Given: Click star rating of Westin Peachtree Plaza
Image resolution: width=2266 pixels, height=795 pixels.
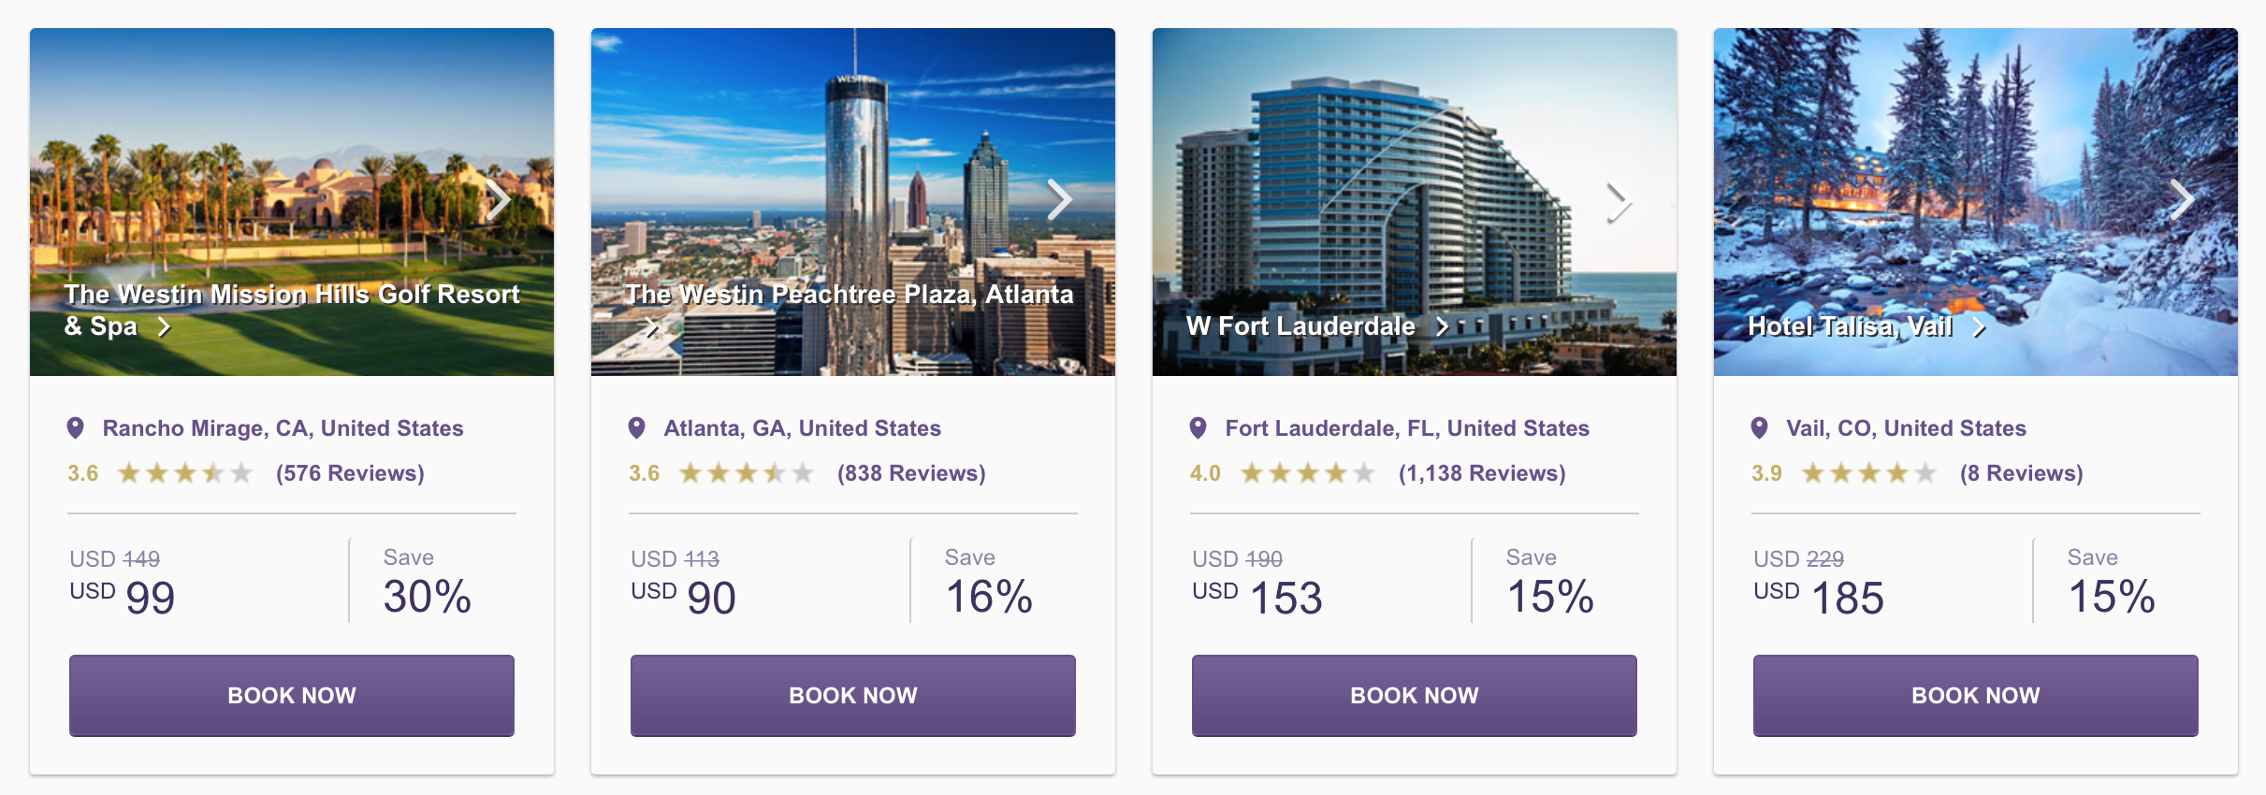Looking at the screenshot, I should coord(747,473).
